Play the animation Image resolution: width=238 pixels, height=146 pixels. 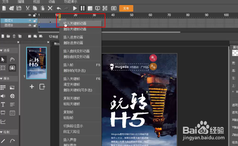[75, 8]
